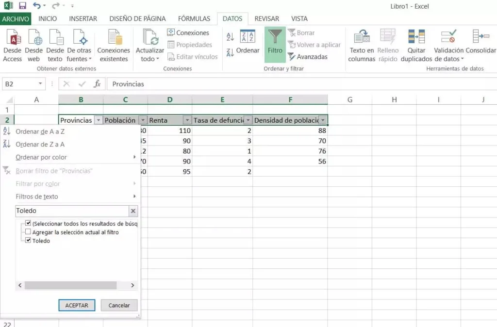This screenshot has width=497, height=327.
Task: Click the Consolidar icon
Action: (480, 38)
